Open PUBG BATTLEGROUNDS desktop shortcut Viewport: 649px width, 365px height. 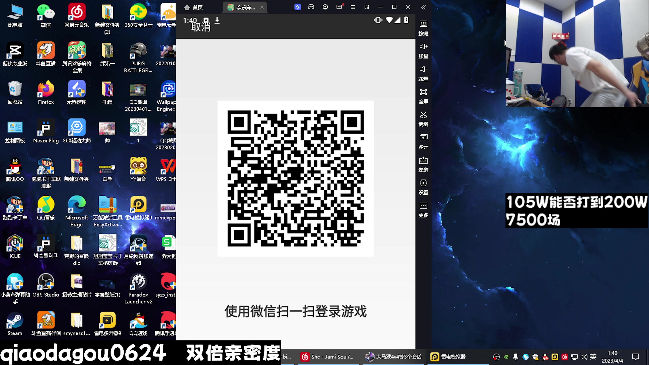click(138, 57)
